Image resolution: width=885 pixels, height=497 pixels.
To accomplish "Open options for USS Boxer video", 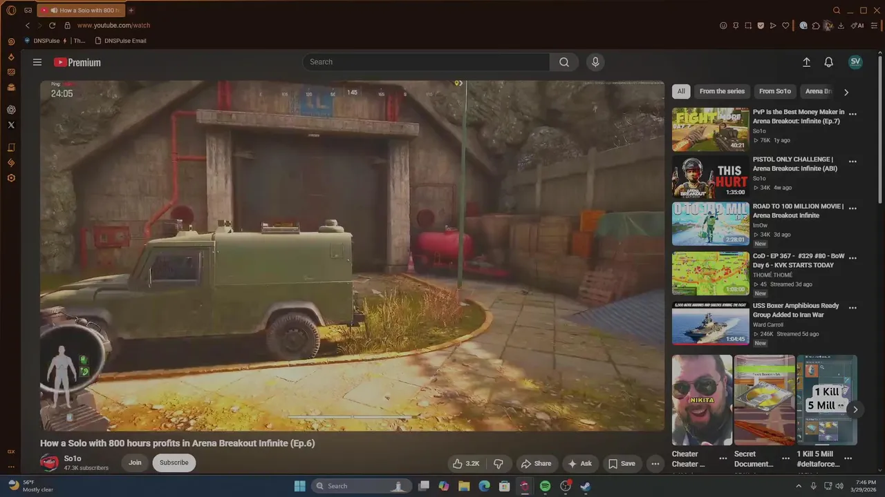I will 853,308.
